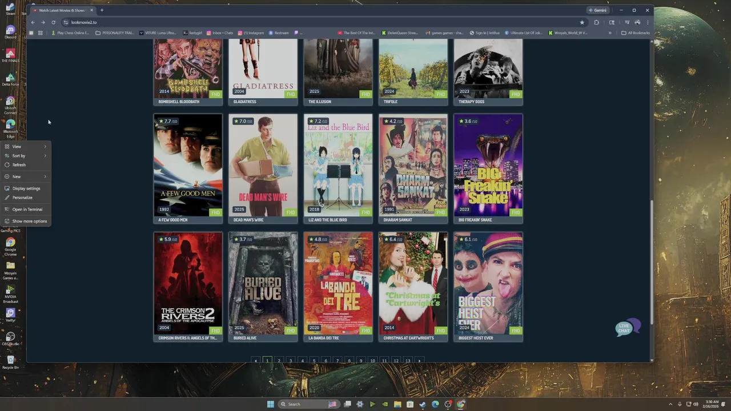
Task: Open OBS Studio desktop icon
Action: point(10,339)
